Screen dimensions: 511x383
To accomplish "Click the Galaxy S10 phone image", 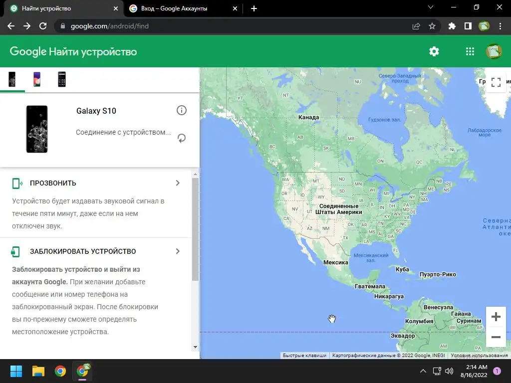I will [37, 129].
